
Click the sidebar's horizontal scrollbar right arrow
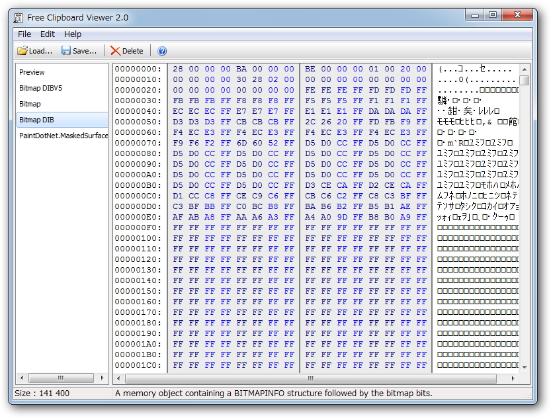pyautogui.click(x=103, y=379)
